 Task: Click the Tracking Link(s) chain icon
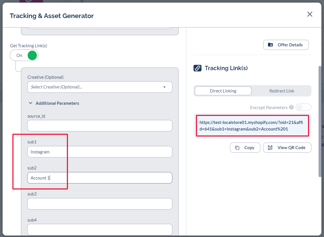coord(198,68)
